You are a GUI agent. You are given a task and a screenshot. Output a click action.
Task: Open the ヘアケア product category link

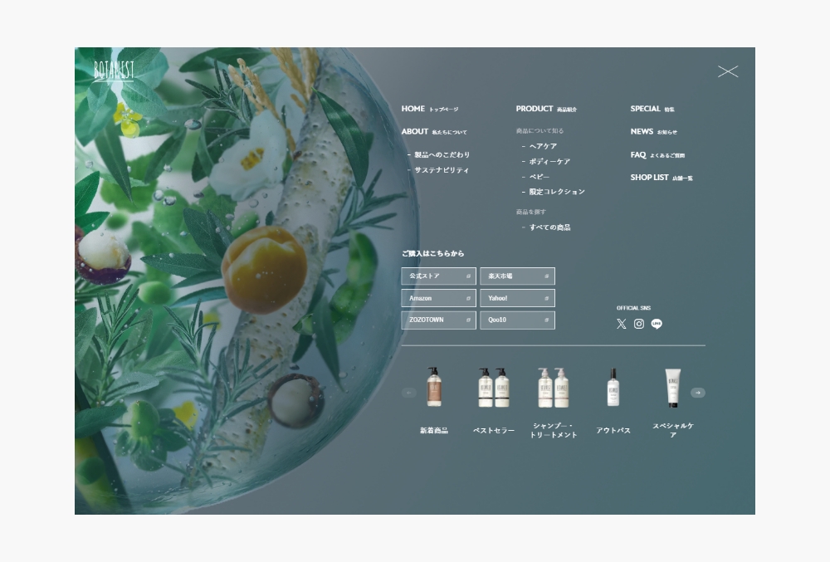543,146
